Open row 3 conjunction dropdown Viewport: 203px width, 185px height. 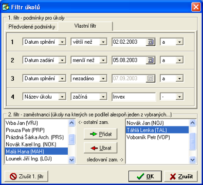179,79
